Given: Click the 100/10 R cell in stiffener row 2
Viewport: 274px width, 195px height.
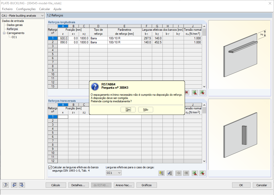Looking at the screenshot, I should pyautogui.click(x=124, y=42).
